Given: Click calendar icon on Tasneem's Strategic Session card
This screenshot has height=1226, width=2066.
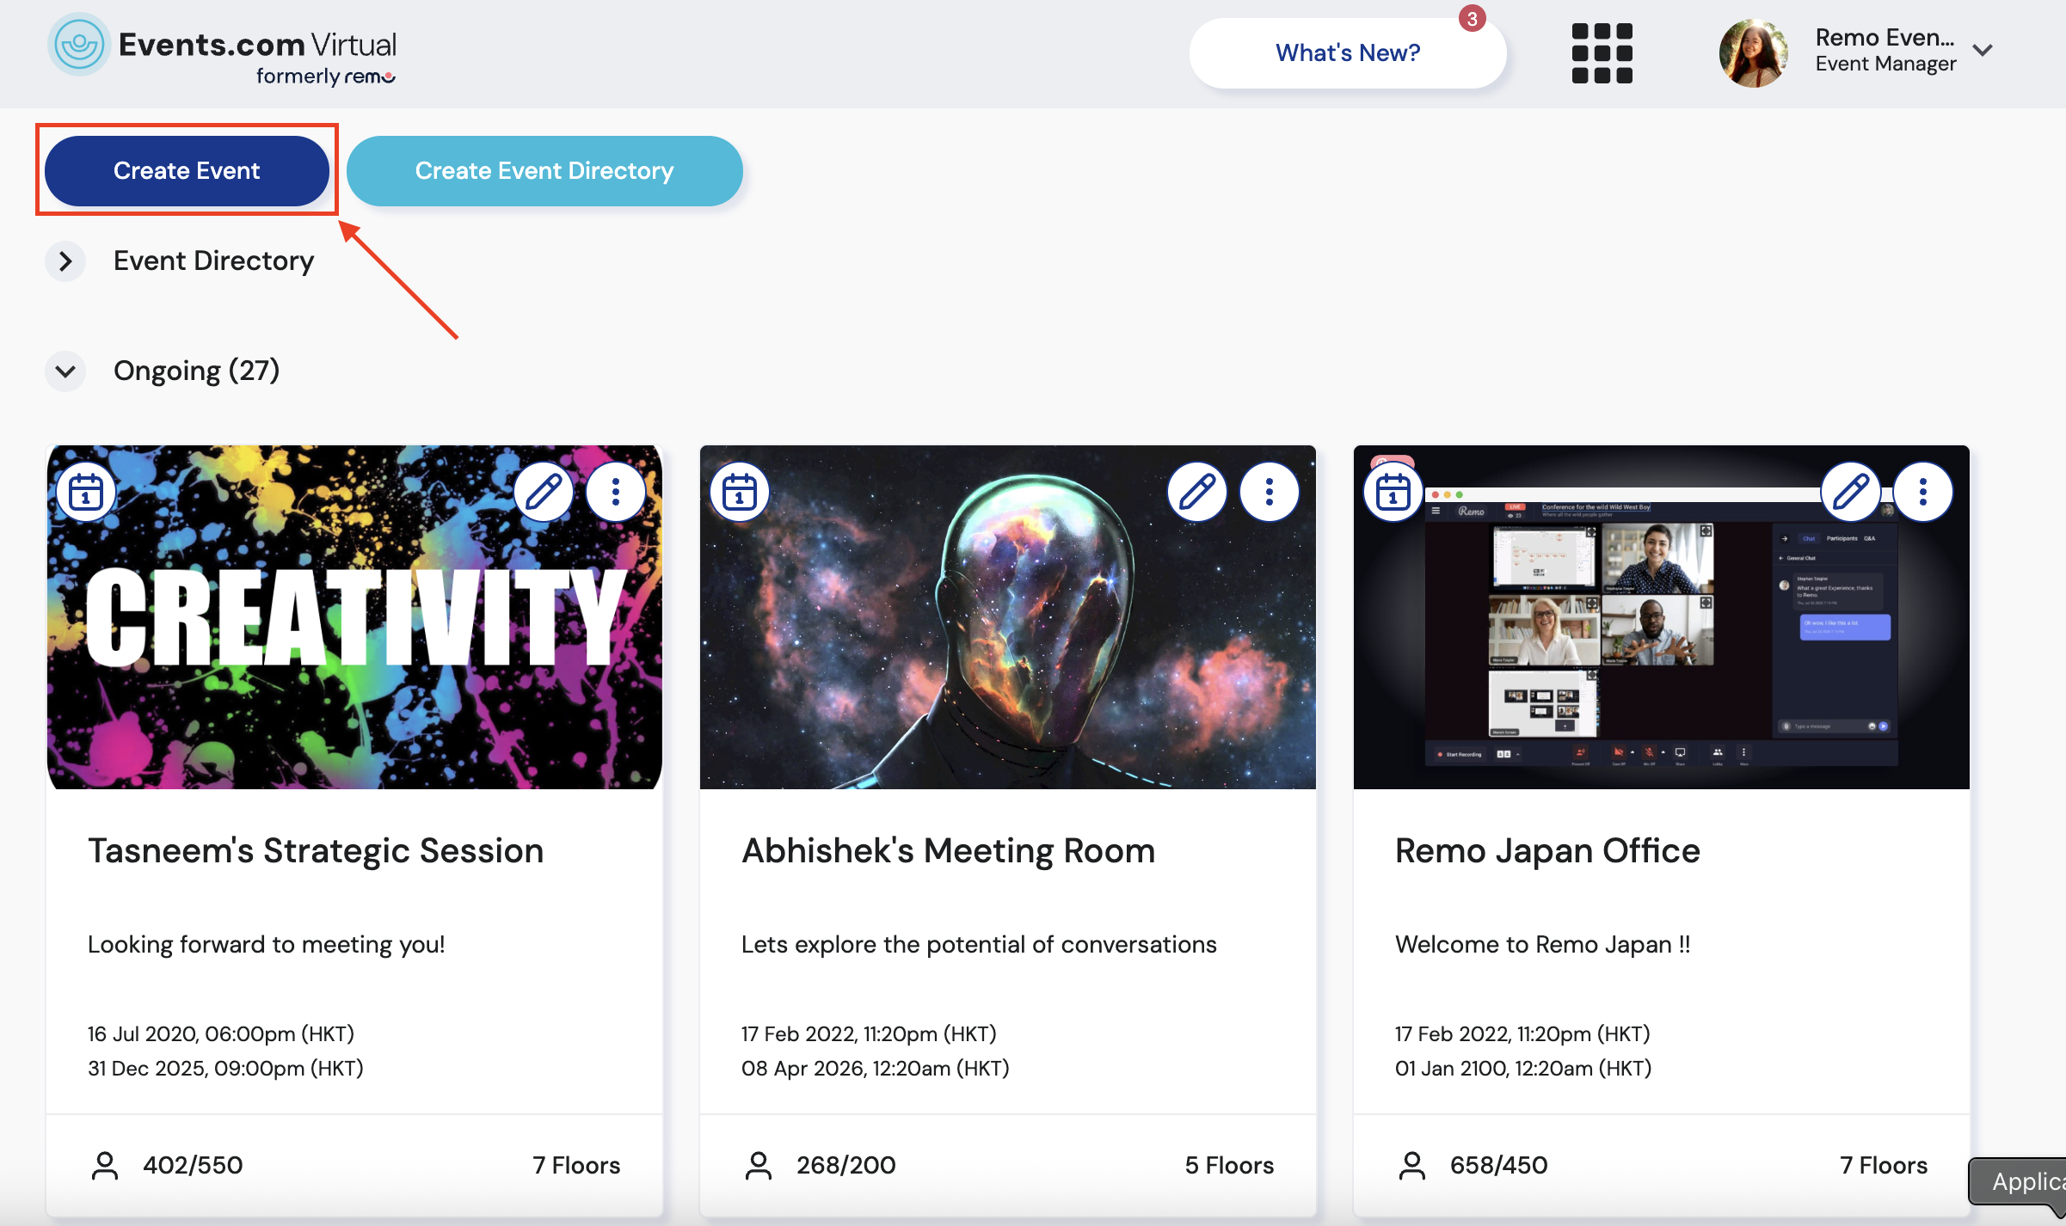Looking at the screenshot, I should [x=86, y=493].
